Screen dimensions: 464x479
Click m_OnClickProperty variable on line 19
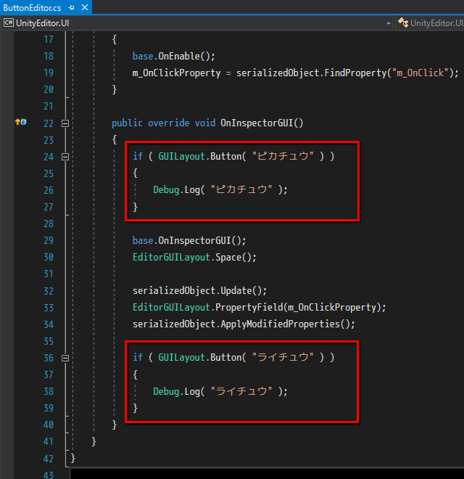pos(176,73)
